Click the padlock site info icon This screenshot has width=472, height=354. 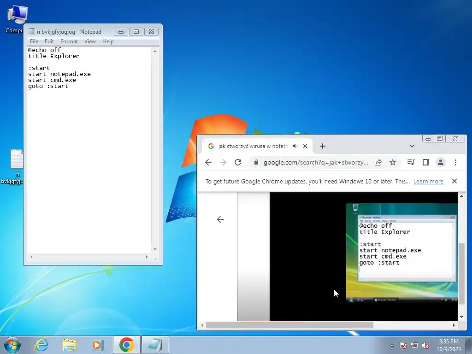point(256,162)
